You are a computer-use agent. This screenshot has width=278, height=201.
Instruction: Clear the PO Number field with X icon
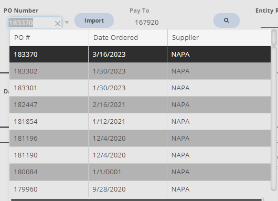(58, 24)
